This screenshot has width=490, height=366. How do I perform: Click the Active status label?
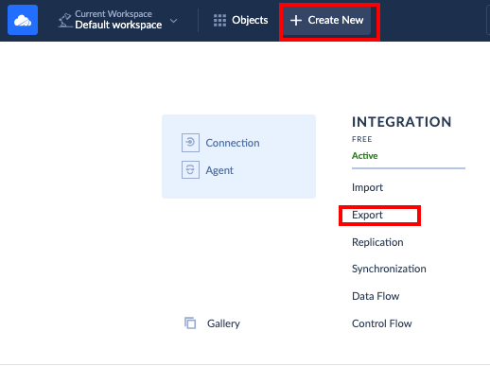pyautogui.click(x=364, y=156)
